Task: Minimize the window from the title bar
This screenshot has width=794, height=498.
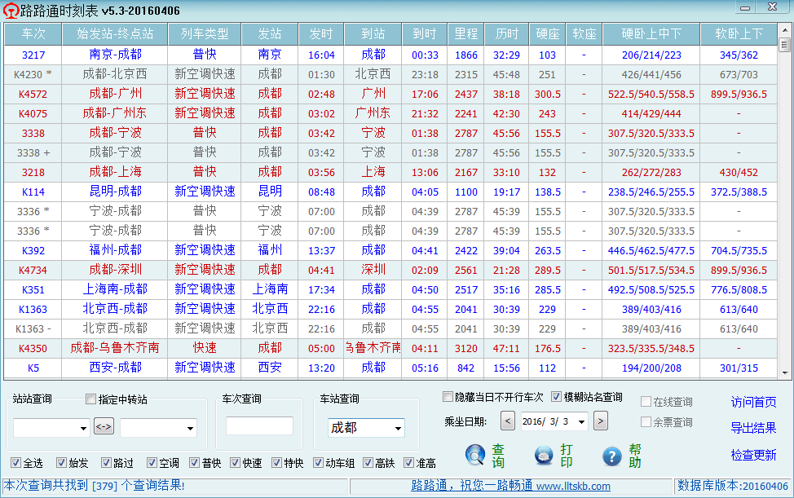Action: pyautogui.click(x=745, y=8)
